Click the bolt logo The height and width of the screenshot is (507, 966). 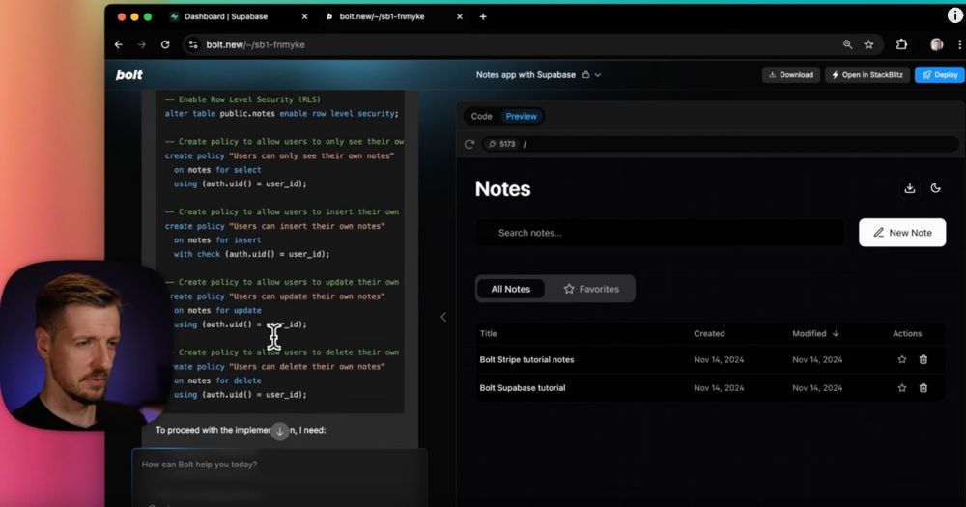click(x=129, y=74)
